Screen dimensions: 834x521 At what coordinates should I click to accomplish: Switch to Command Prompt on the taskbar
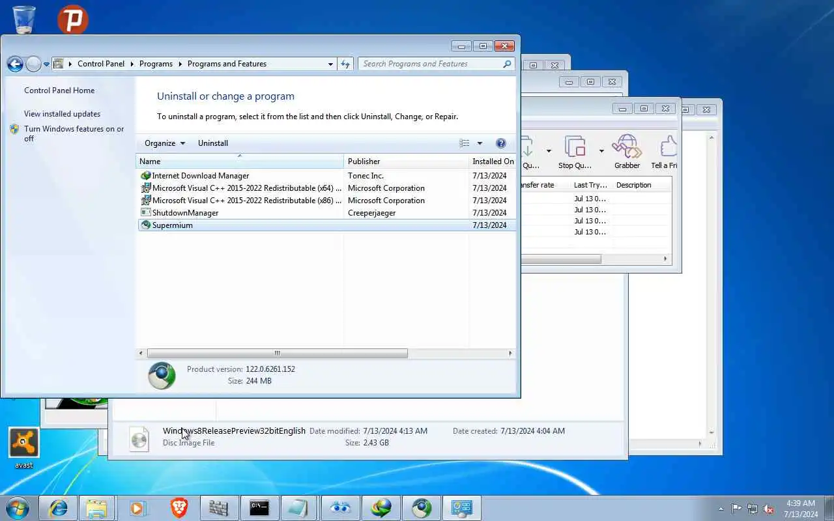tap(259, 508)
